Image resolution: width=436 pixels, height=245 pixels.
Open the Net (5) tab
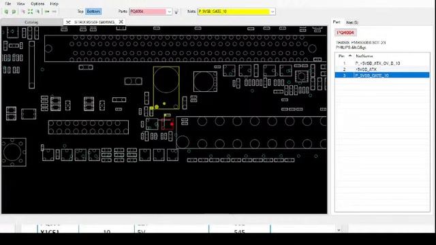point(352,22)
